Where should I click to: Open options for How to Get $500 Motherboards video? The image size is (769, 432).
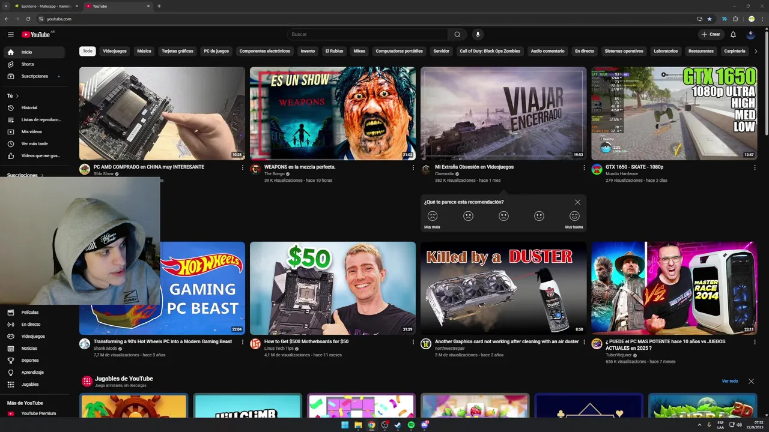pos(413,342)
